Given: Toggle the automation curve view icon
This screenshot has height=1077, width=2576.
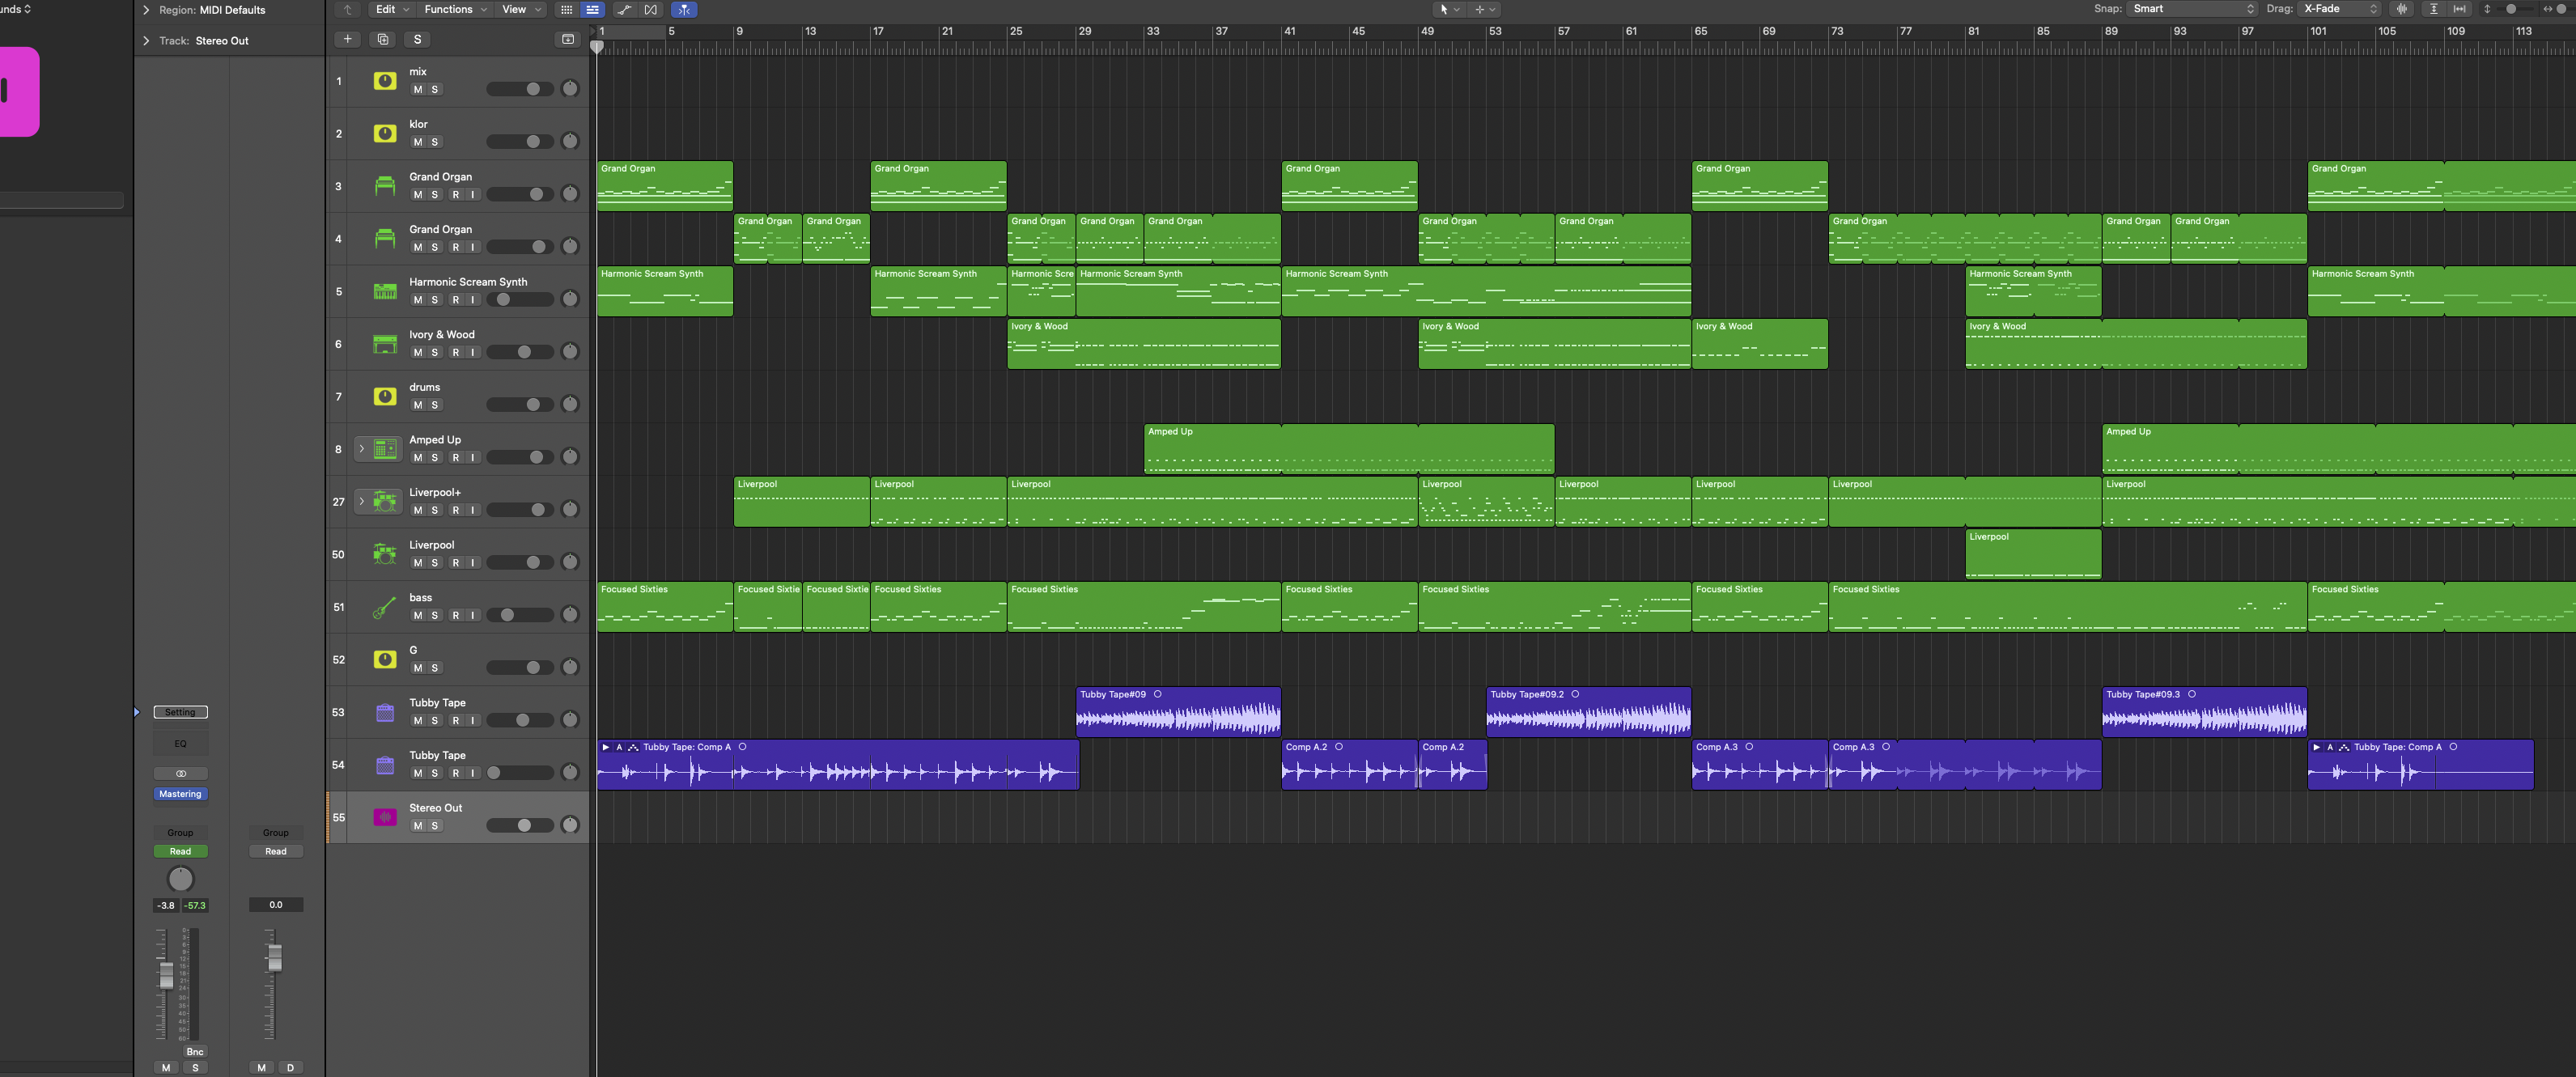Looking at the screenshot, I should [x=624, y=9].
